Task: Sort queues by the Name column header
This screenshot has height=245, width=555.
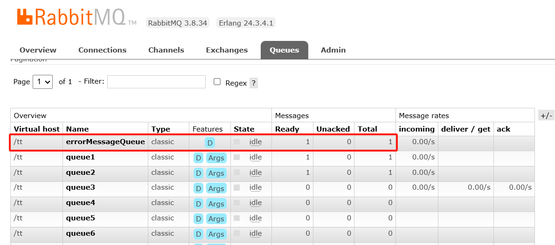Action: point(77,129)
